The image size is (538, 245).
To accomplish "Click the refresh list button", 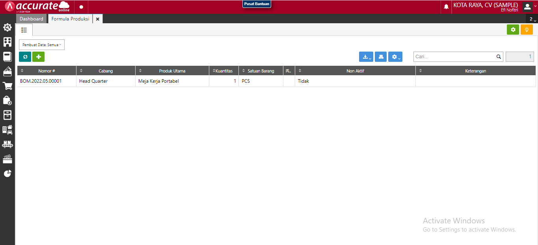I will (x=25, y=57).
